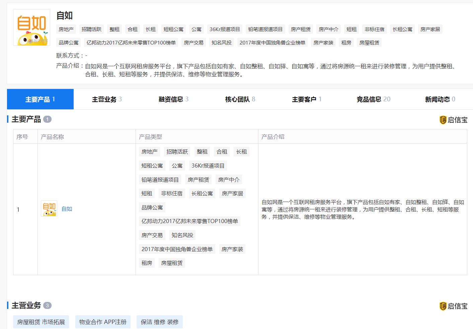Click the large 自如 company logo
This screenshot has height=329, width=473.
[31, 27]
